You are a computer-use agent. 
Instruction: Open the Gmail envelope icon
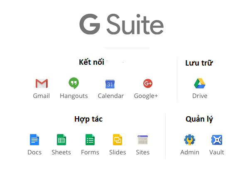pos(42,83)
